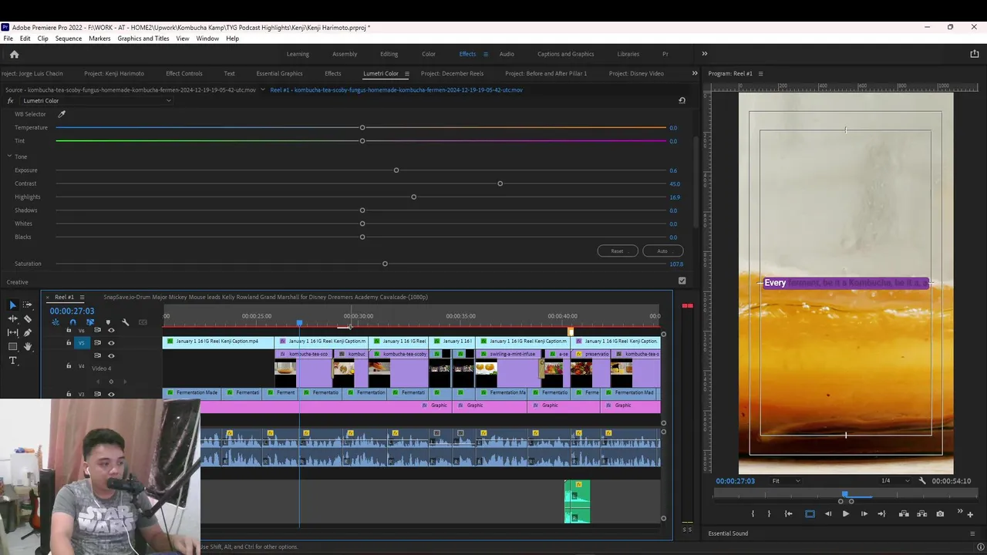This screenshot has height=555, width=987.
Task: Open the File menu
Action: click(x=8, y=39)
